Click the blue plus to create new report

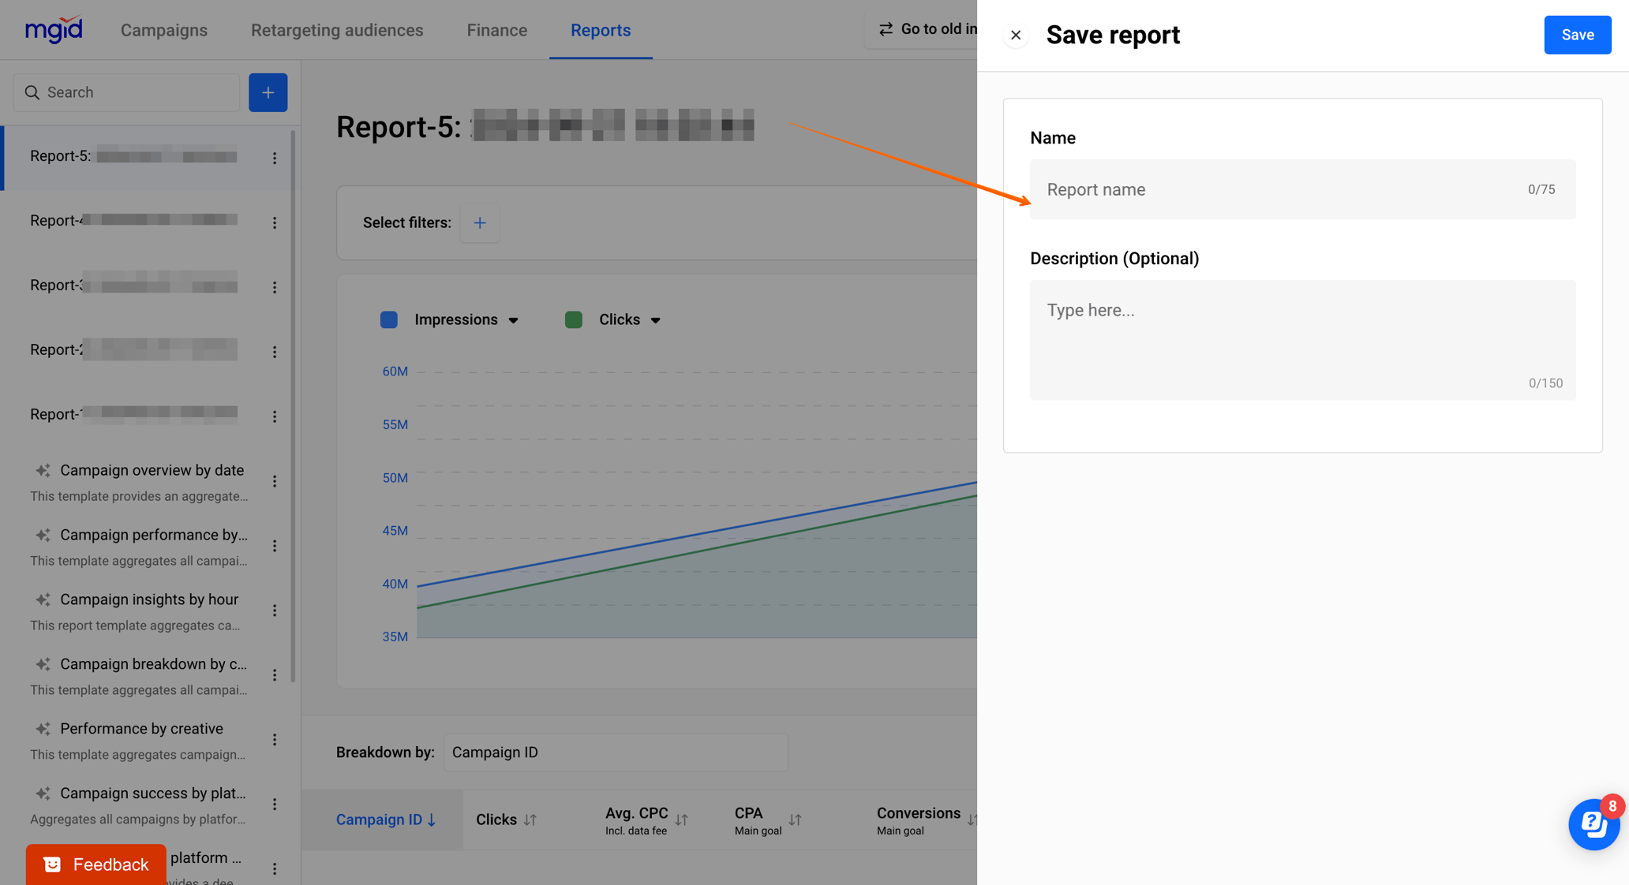click(268, 92)
